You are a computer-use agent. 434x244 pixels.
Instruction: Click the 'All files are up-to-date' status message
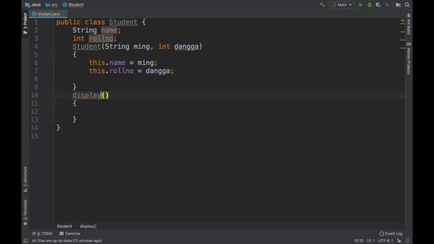point(66,241)
